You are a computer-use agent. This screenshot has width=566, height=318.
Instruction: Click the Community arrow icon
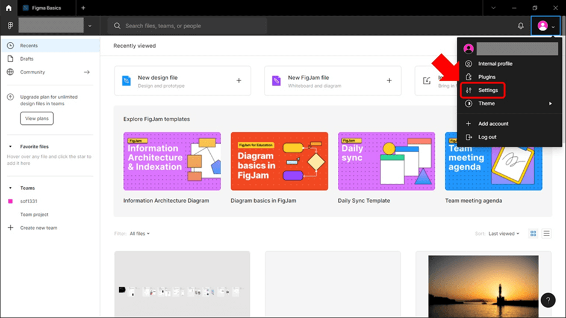[x=87, y=72]
